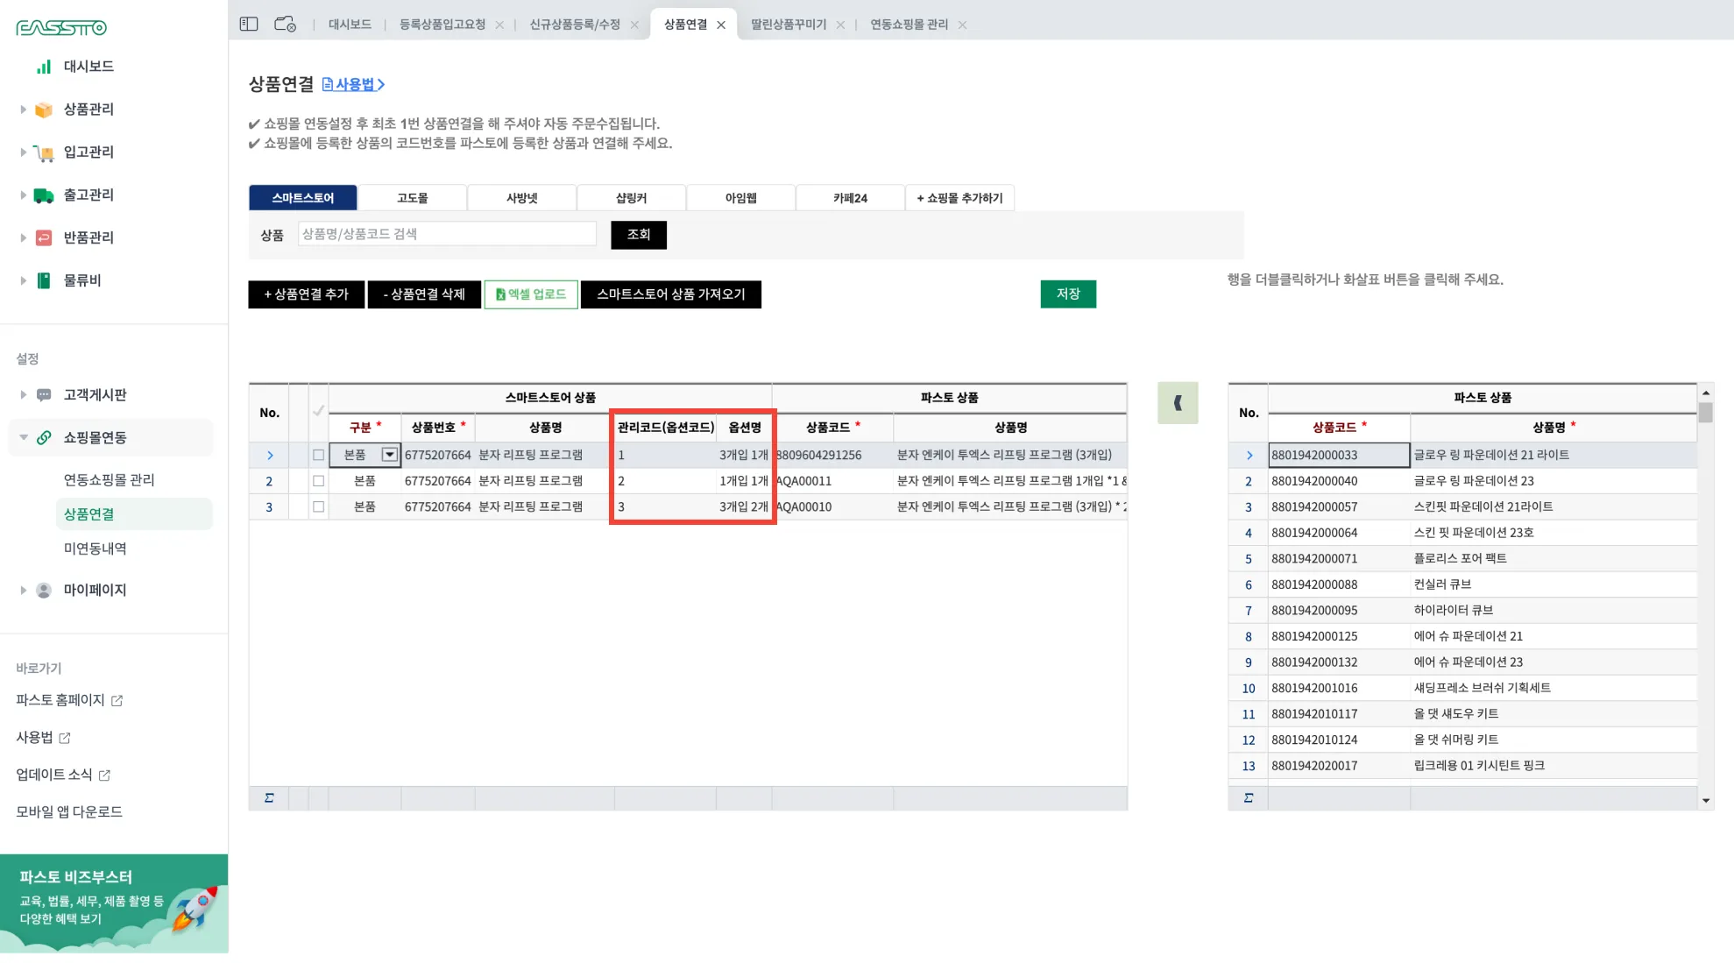Check the checkbox in row 2
The height and width of the screenshot is (963, 1734).
pos(318,481)
